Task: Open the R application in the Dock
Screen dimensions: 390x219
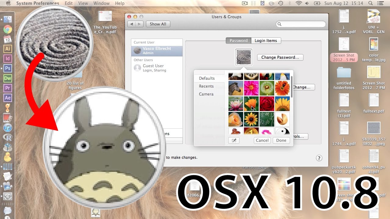Action: point(8,137)
